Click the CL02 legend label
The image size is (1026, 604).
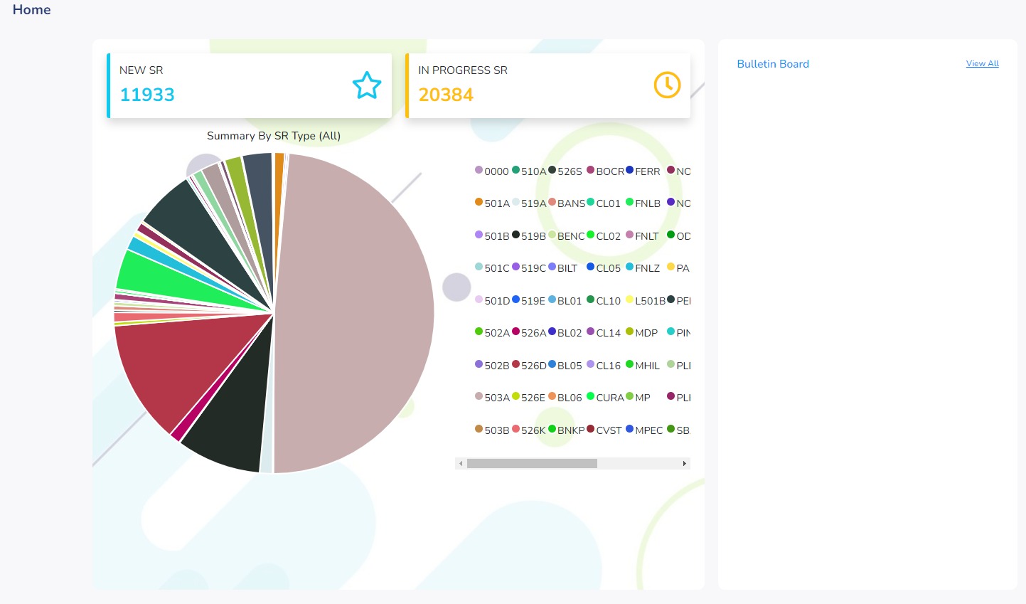click(x=609, y=236)
